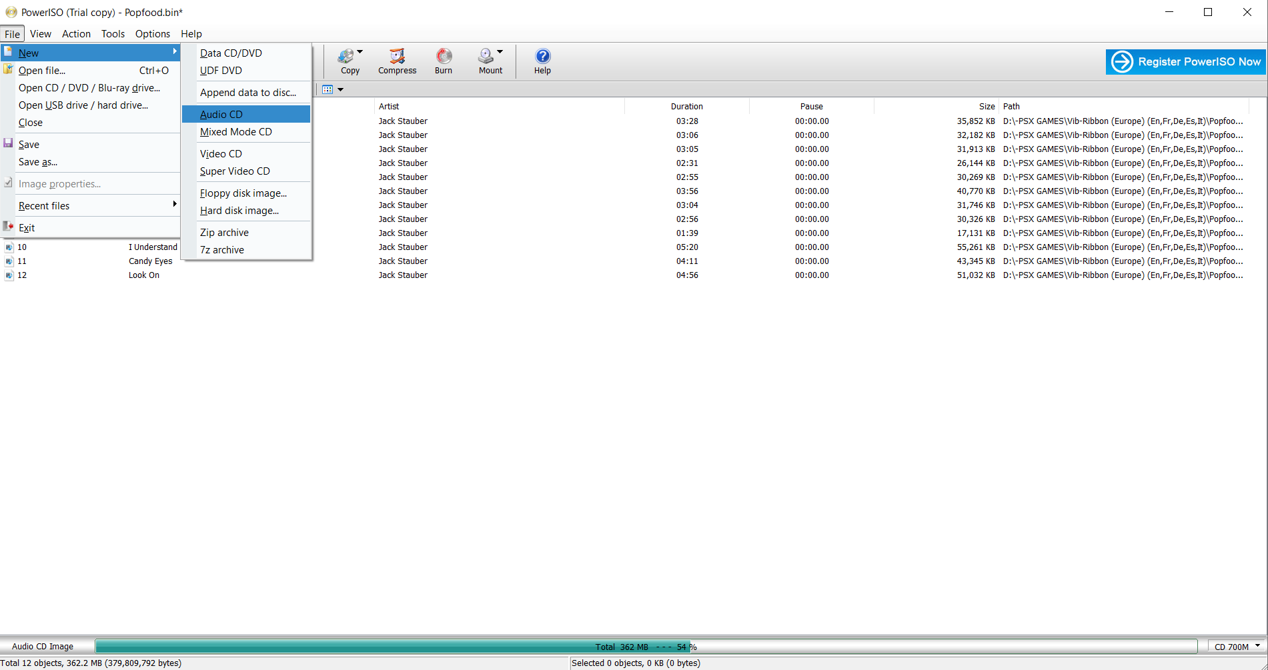Click the 05:20 duration cell
The image size is (1268, 670).
point(687,247)
